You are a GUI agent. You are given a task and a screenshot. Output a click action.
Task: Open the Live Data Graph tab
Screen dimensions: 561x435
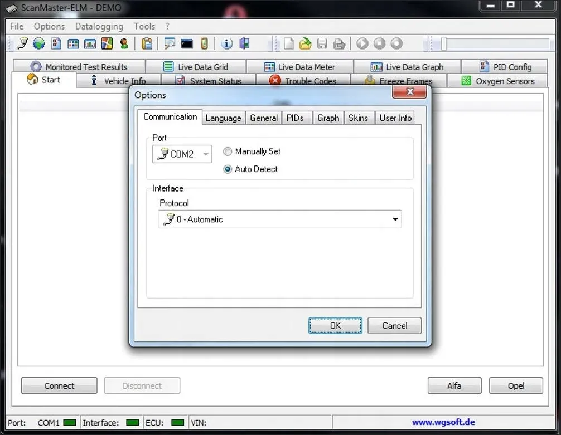click(x=408, y=67)
